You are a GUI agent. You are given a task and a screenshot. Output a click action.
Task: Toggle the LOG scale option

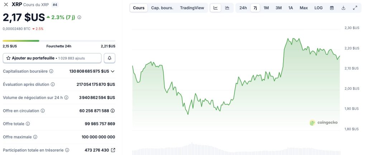318,8
